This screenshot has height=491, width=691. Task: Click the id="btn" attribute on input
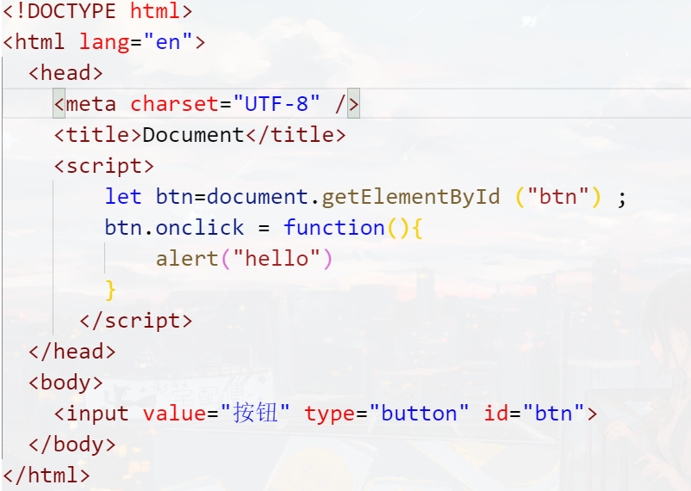coord(534,414)
